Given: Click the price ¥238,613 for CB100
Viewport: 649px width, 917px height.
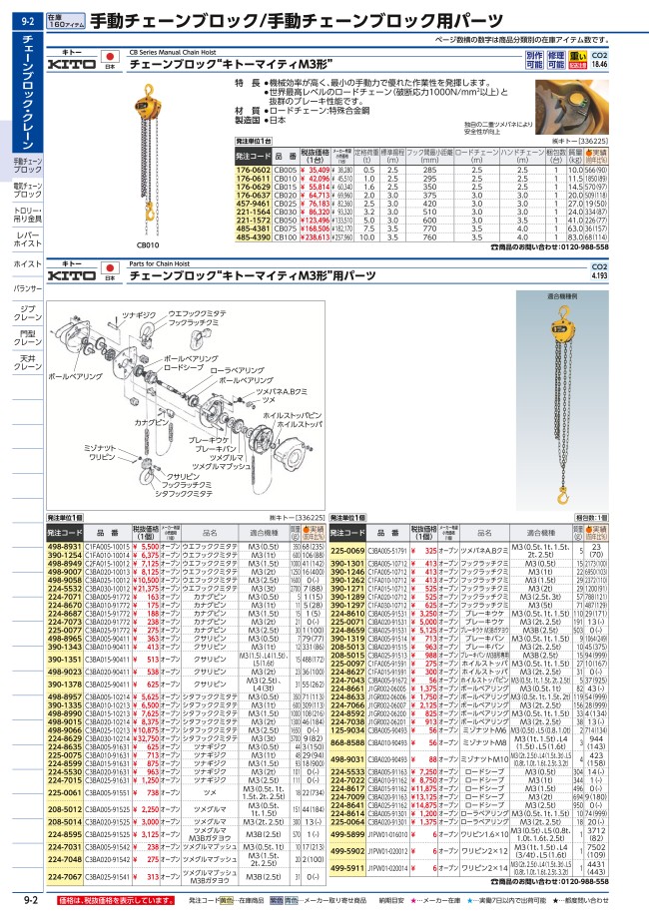Looking at the screenshot, I should coord(316,237).
